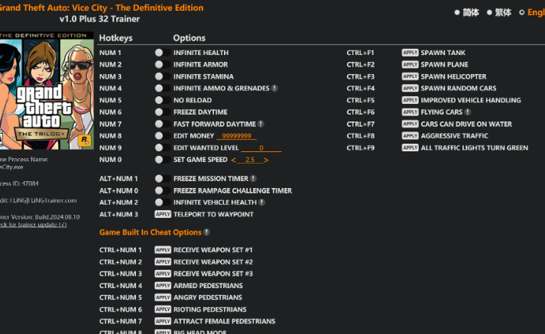
Task: Apply Angry Pedestrians cheat
Action: click(163, 297)
